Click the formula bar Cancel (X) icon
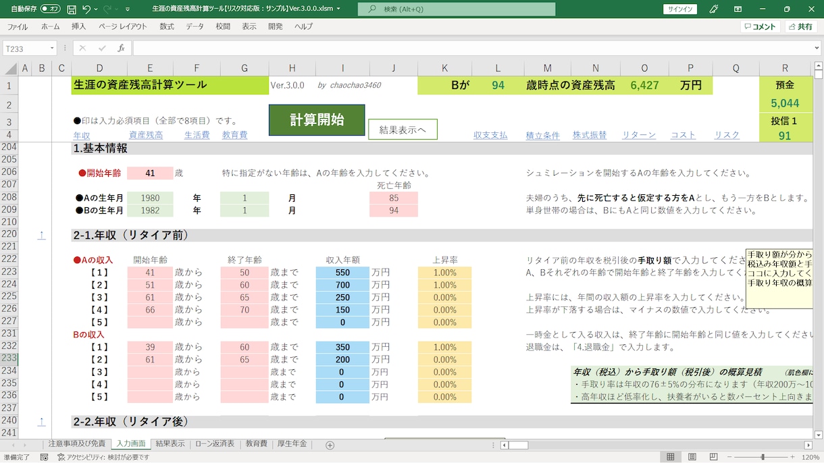 click(82, 49)
